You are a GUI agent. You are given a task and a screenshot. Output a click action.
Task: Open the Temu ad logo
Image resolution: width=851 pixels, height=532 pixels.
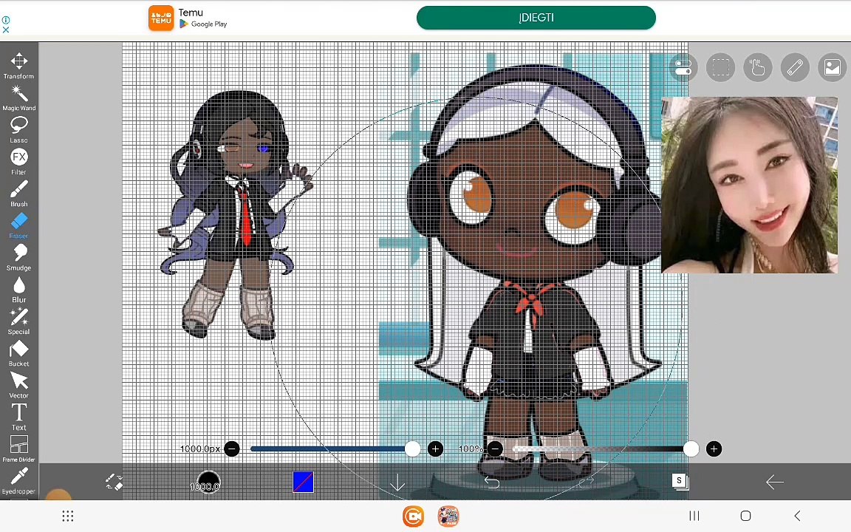coord(161,18)
